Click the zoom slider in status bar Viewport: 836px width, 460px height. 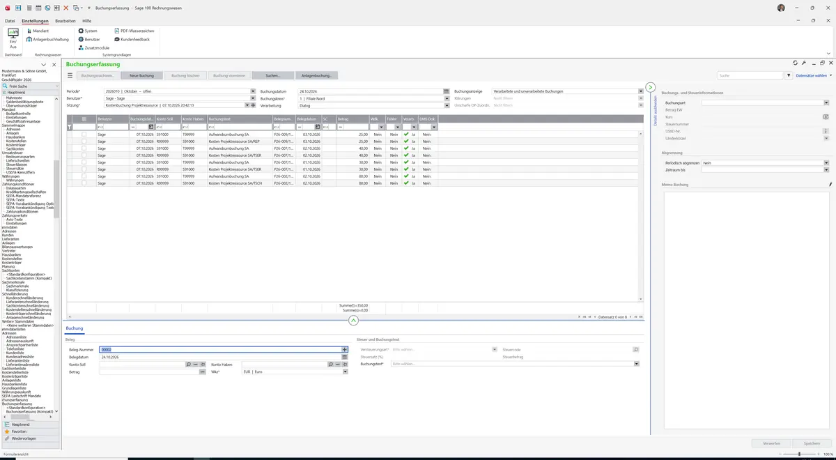798,454
